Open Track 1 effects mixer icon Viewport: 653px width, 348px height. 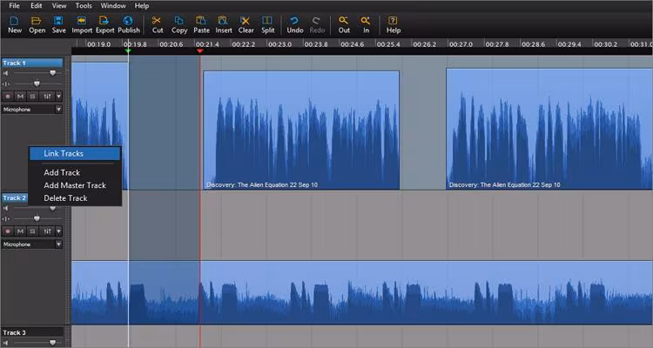48,97
